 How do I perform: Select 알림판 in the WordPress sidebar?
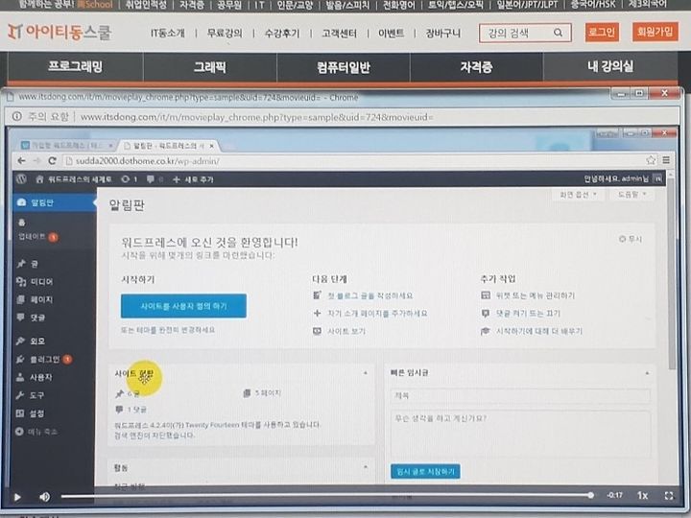click(54, 202)
